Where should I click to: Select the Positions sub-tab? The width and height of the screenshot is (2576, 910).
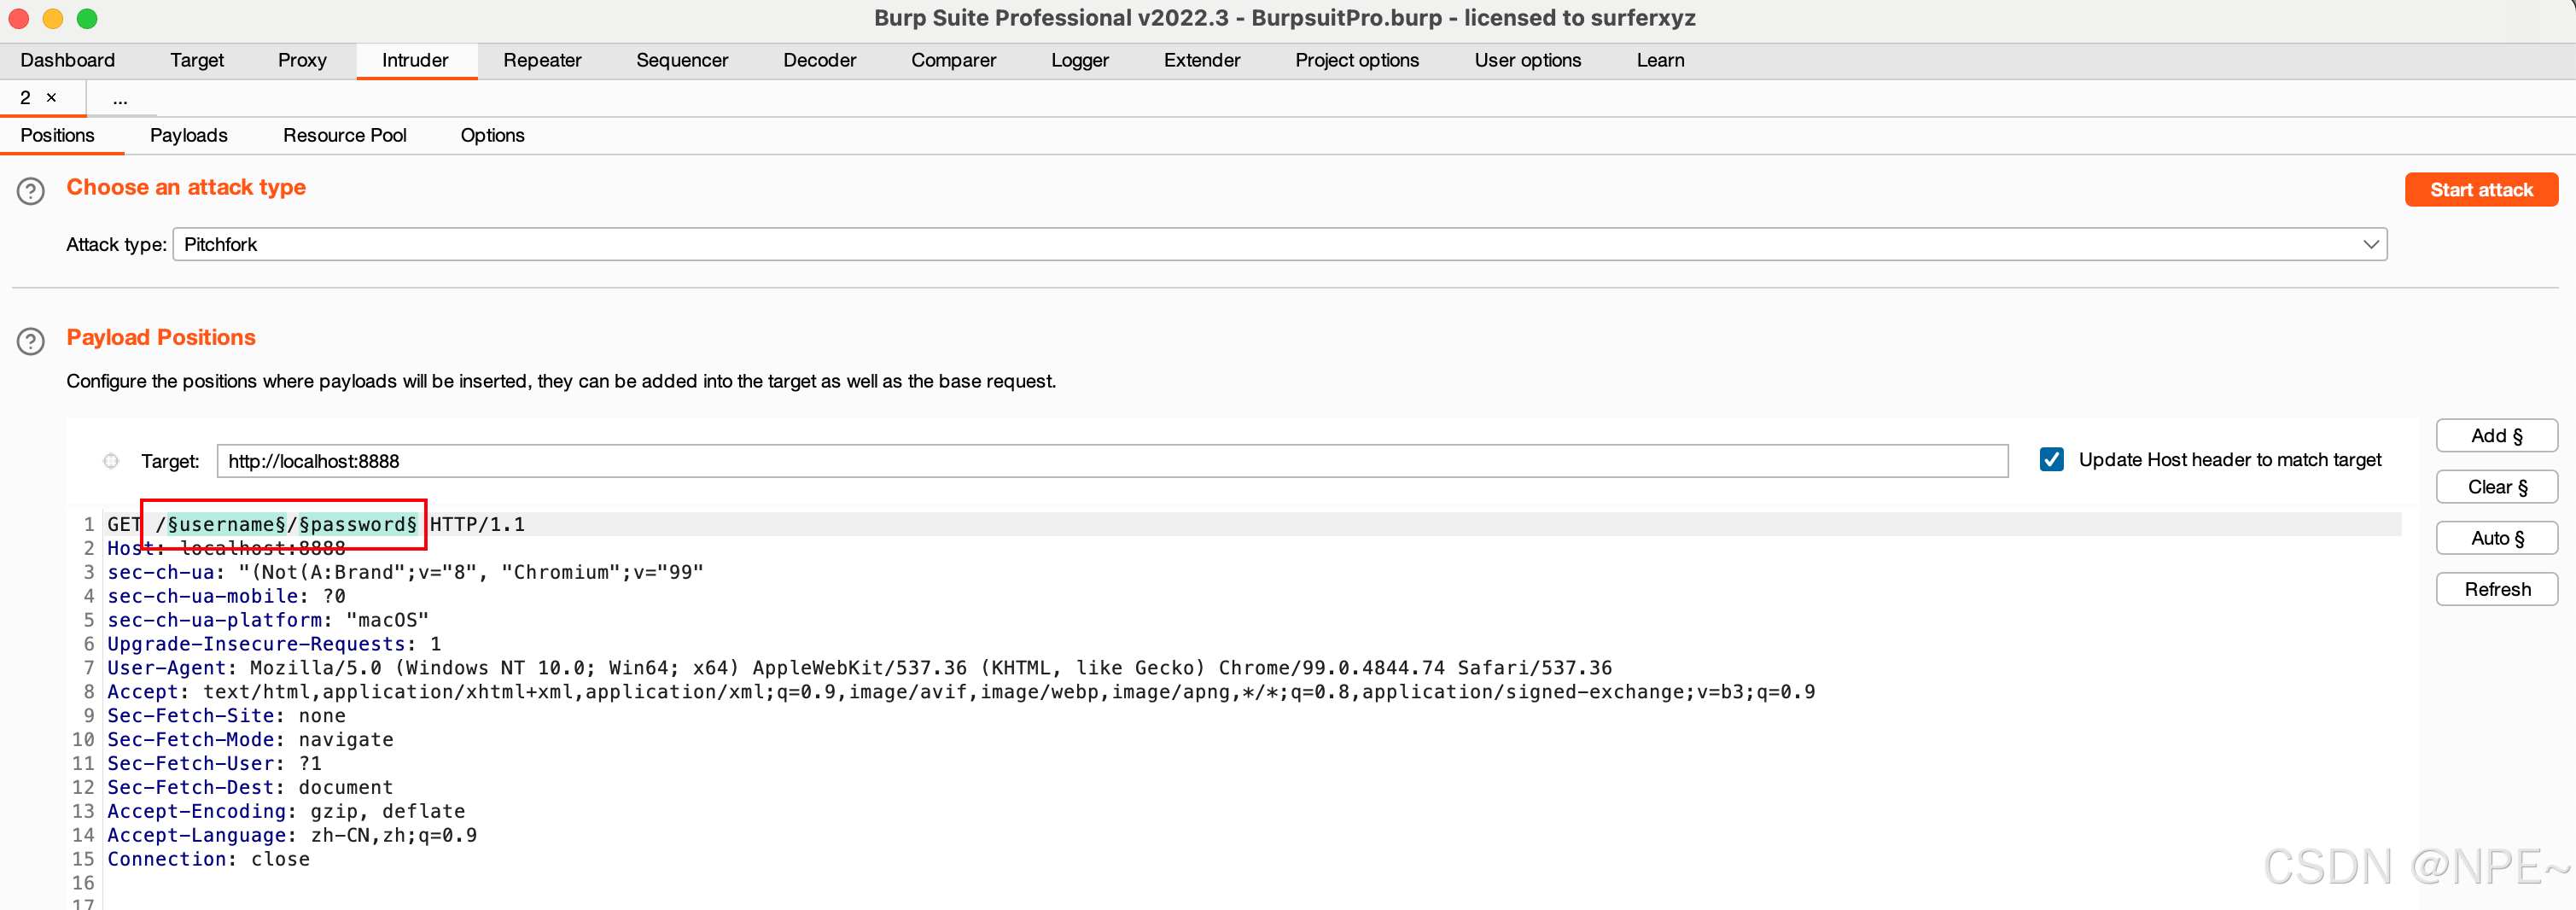click(57, 135)
